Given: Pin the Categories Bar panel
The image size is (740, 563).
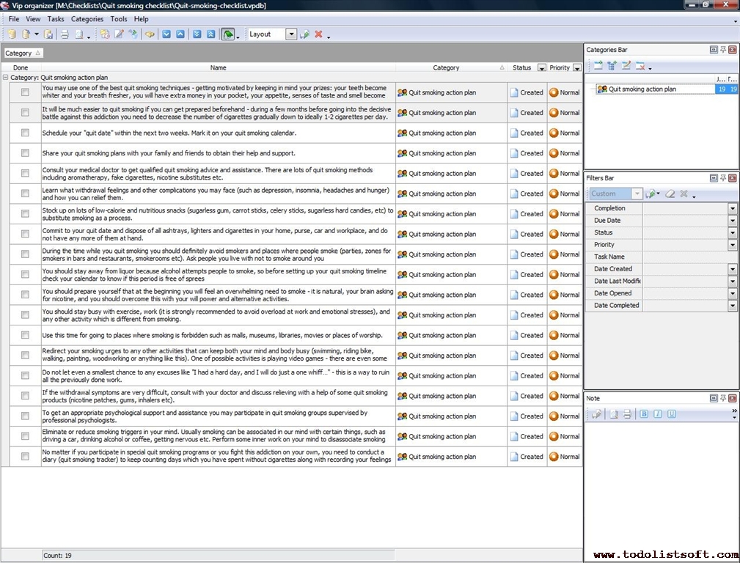Looking at the screenshot, I should [x=722, y=50].
